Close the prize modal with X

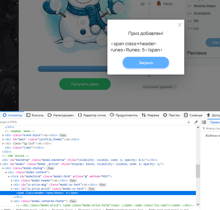tap(180, 25)
